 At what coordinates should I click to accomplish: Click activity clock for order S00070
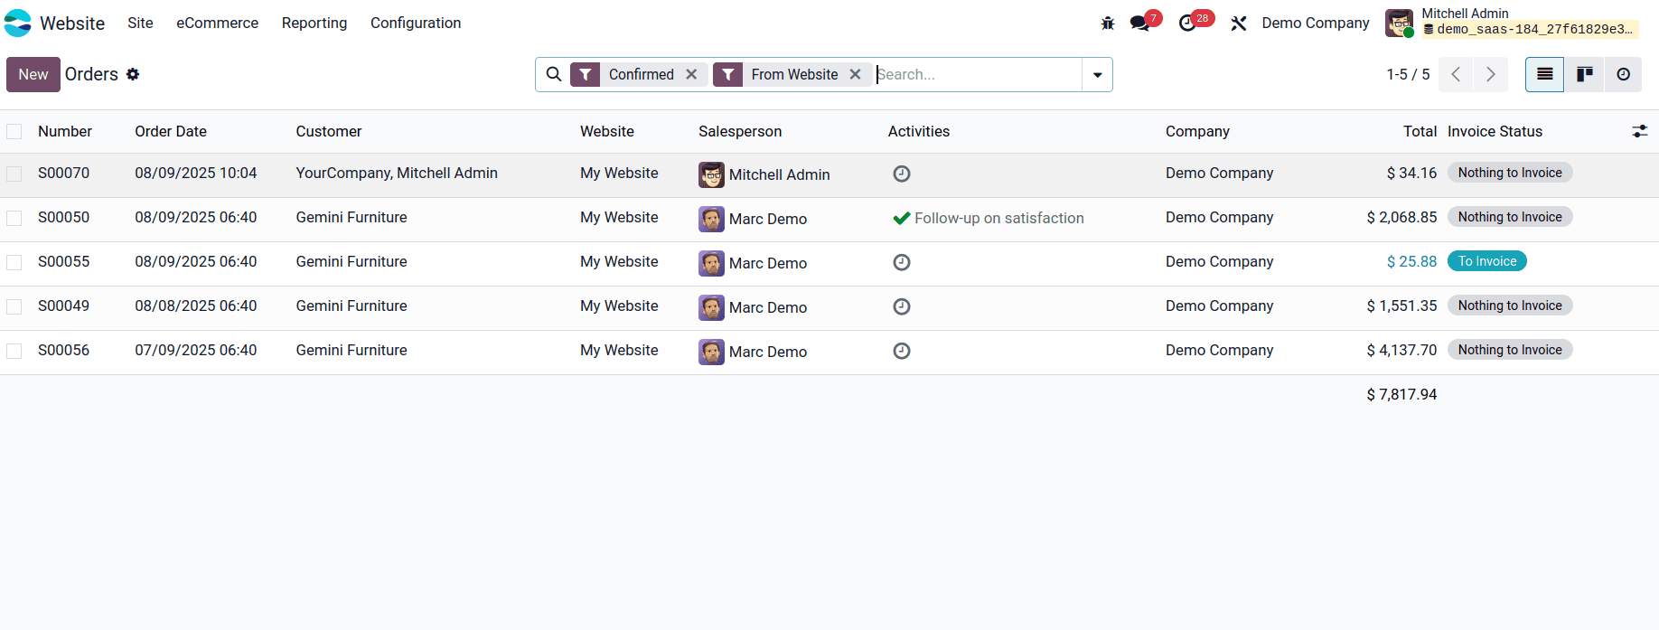pos(902,174)
